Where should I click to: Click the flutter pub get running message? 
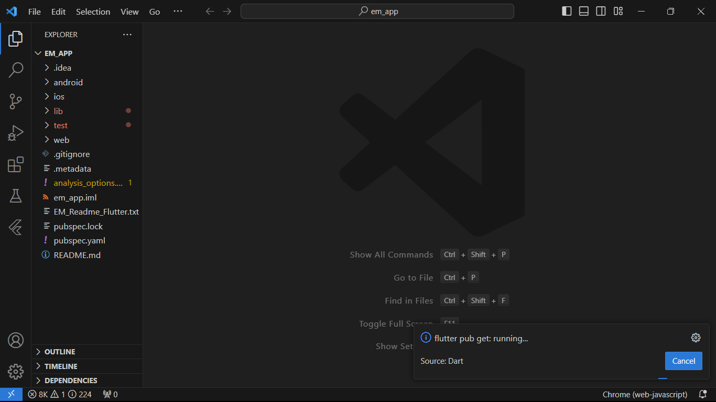coord(481,338)
